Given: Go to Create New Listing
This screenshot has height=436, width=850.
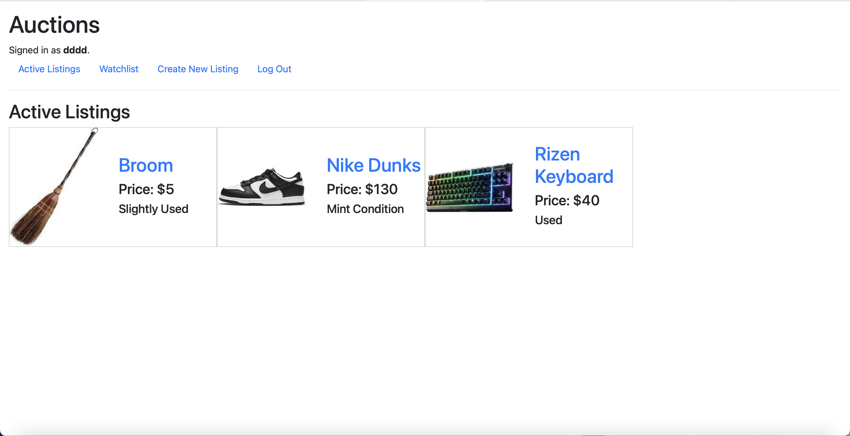Looking at the screenshot, I should (x=198, y=69).
